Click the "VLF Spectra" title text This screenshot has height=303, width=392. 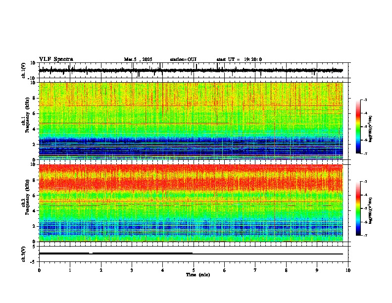(x=56, y=59)
